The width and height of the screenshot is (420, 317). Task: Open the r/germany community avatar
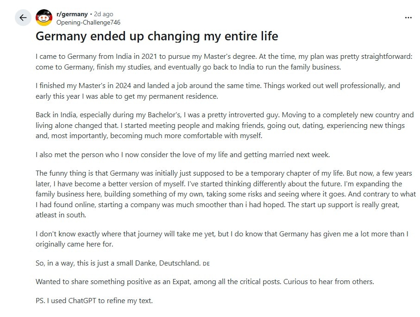(44, 18)
